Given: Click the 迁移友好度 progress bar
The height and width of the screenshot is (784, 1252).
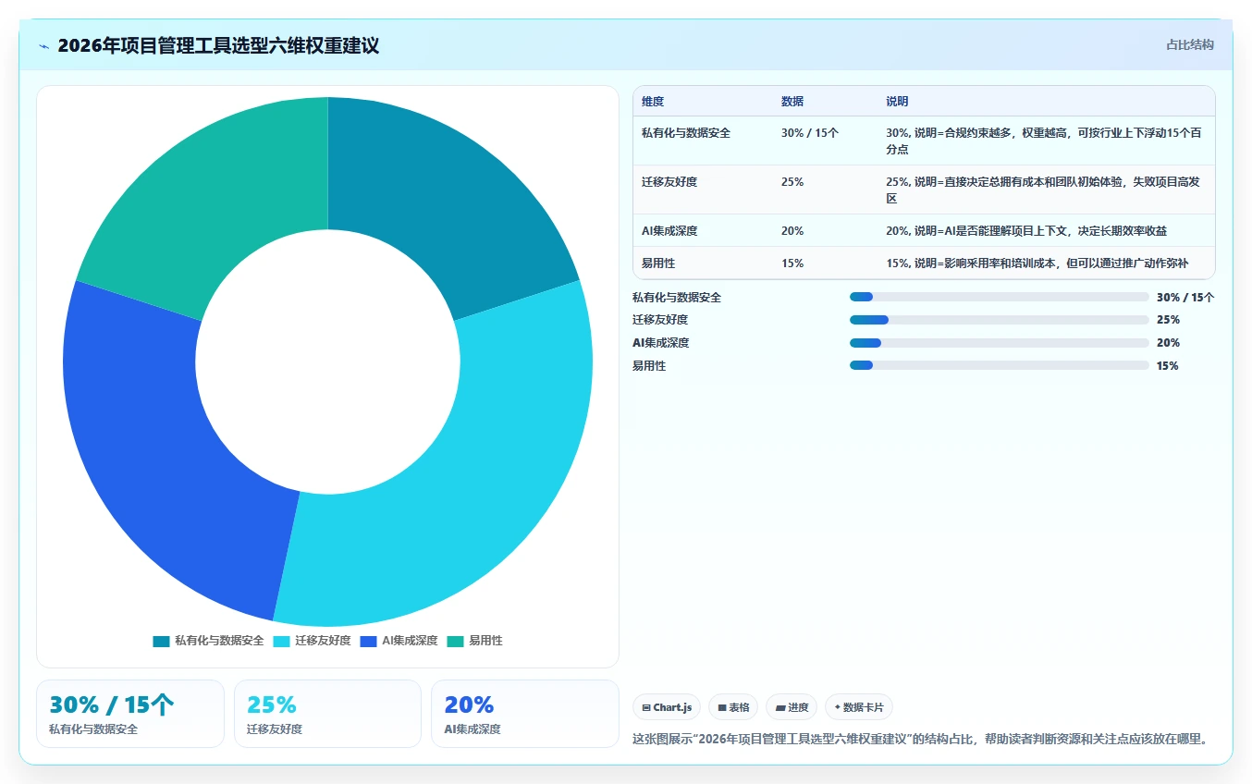Looking at the screenshot, I should pos(1000,320).
